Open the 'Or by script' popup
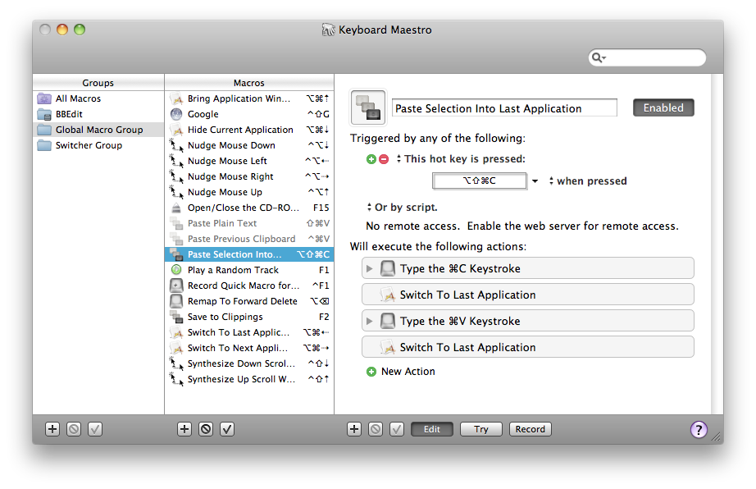 point(402,208)
